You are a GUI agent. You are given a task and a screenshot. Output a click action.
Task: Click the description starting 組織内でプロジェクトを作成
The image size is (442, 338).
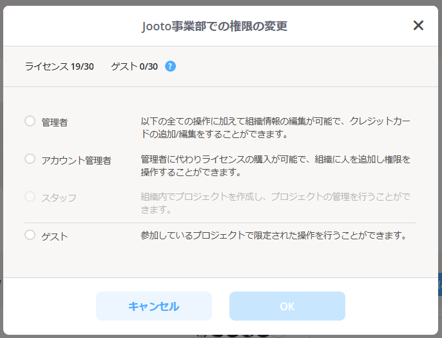coord(275,203)
